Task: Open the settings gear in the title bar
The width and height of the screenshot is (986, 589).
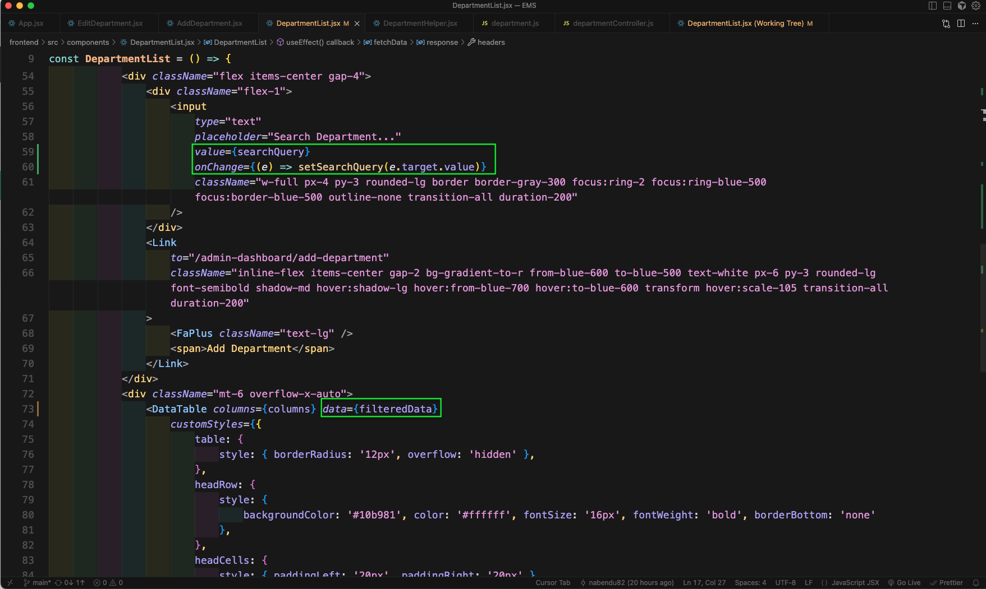Action: [x=976, y=6]
